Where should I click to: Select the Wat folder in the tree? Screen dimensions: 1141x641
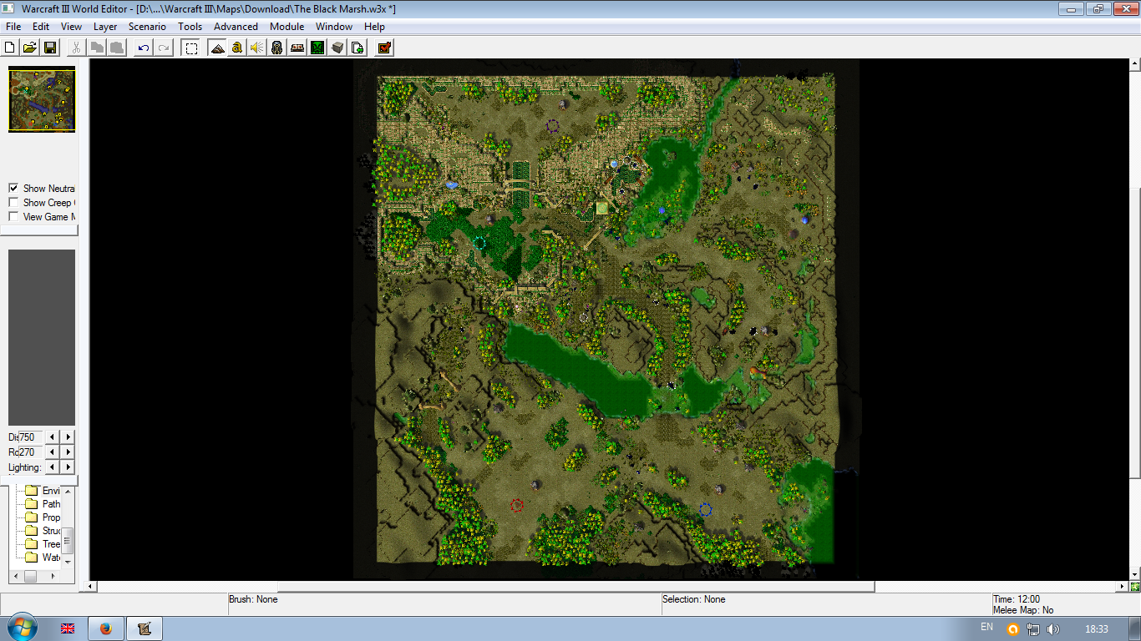click(x=43, y=558)
